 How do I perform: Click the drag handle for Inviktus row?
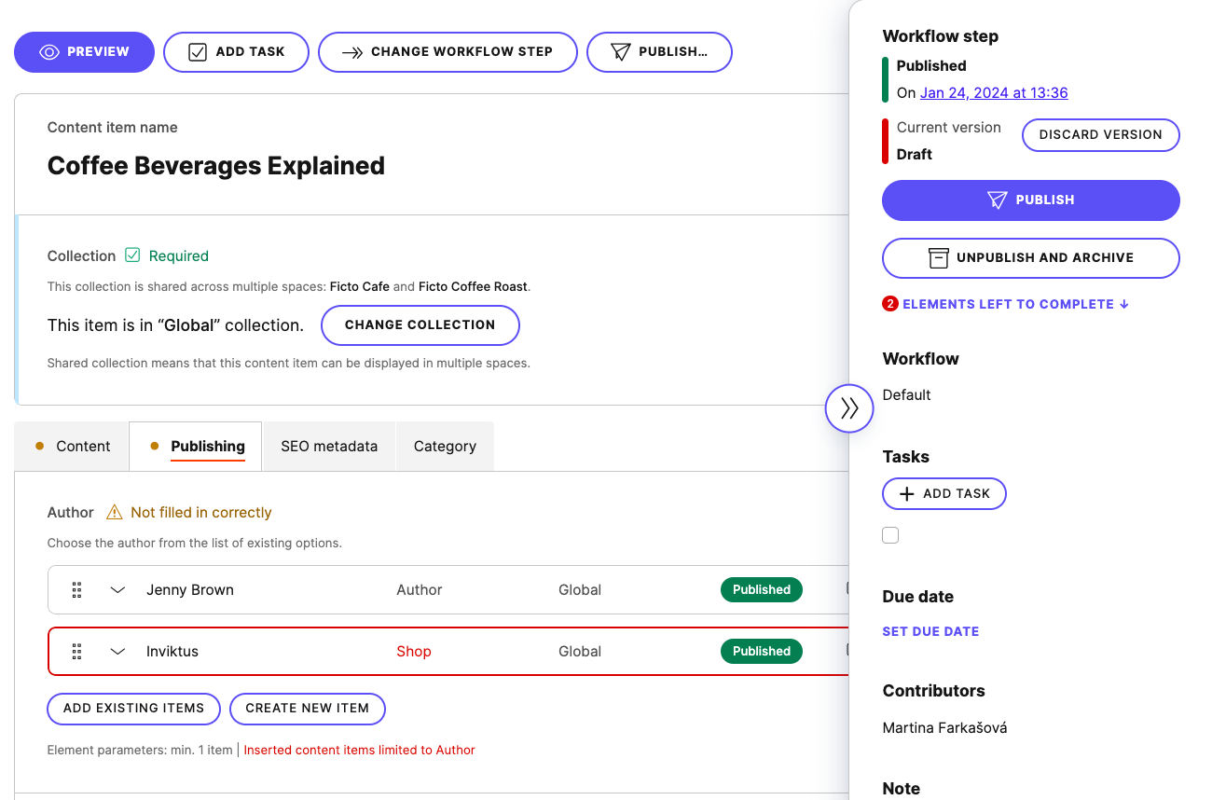coord(77,651)
